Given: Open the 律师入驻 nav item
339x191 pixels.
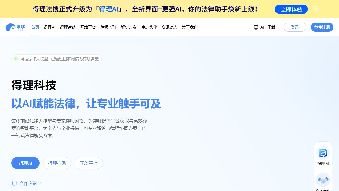Looking at the screenshot, I should pos(108,27).
